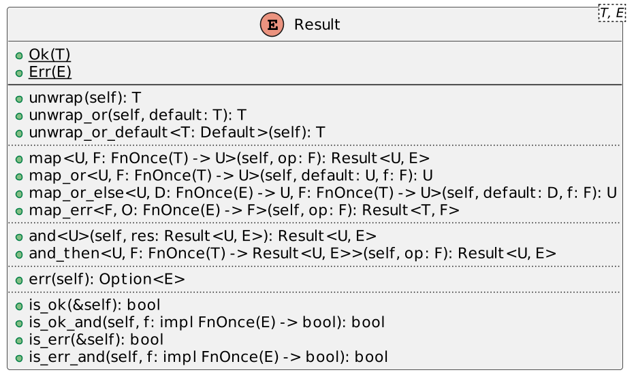The image size is (636, 383).
Task: Click the visibility dot next to unwrap(self)
Action: tap(19, 99)
